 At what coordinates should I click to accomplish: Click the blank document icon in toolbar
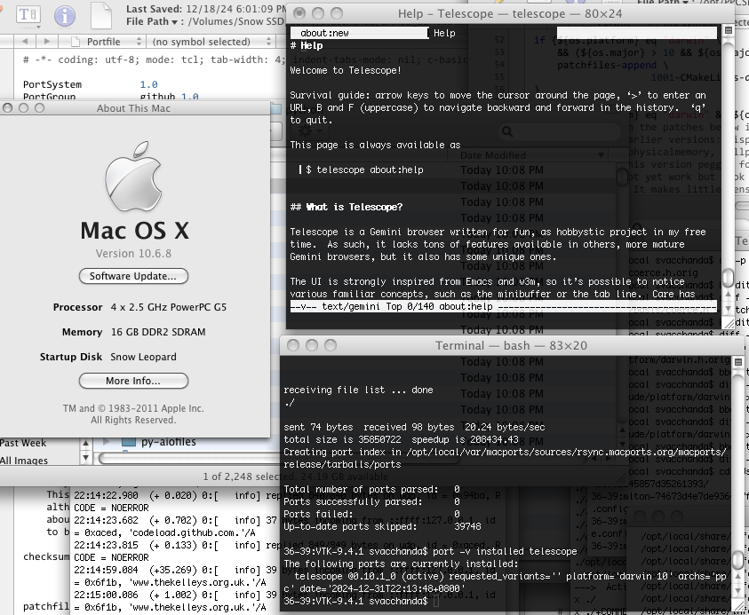(101, 15)
